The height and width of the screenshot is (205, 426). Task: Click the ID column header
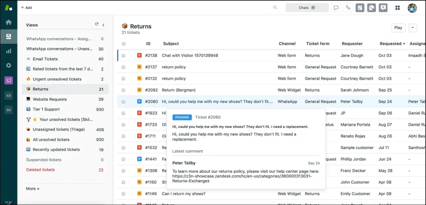coord(149,43)
